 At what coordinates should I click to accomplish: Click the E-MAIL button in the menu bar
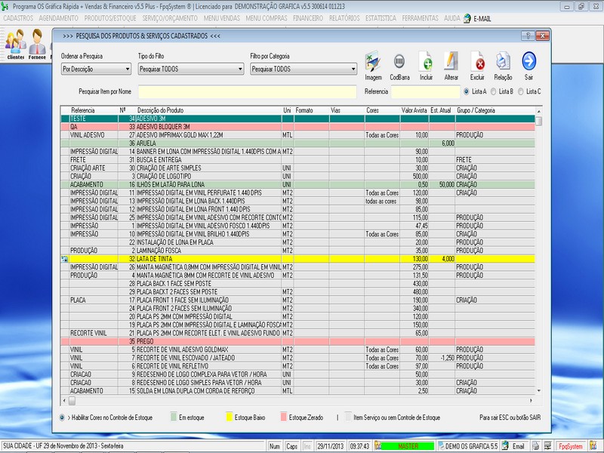481,17
